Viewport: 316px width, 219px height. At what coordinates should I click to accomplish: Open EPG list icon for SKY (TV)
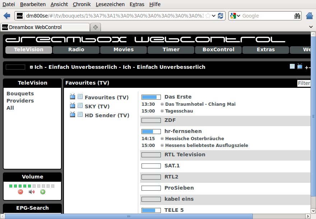click(80, 105)
